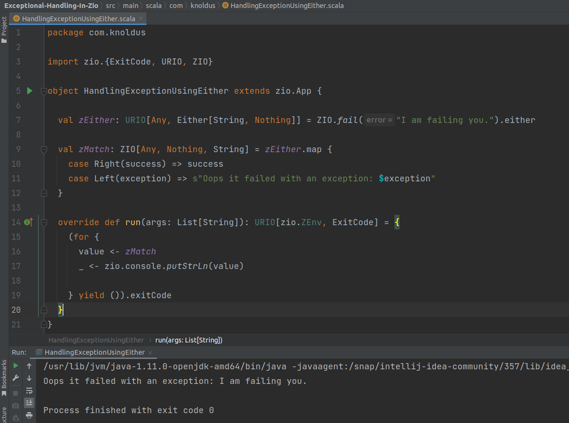Collapse the zMatch block fold on line 9

click(x=44, y=149)
